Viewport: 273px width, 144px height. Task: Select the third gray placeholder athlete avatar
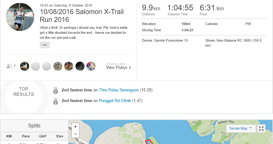[47, 66]
